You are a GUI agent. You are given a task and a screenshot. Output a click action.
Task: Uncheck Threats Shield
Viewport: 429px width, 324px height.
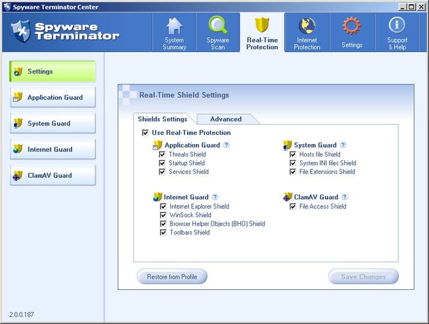pyautogui.click(x=162, y=154)
